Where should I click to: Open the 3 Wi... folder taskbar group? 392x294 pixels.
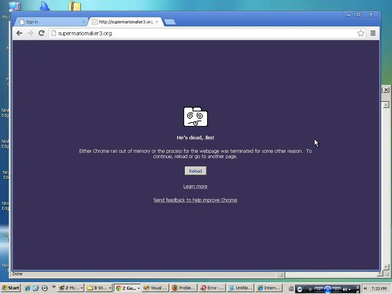pos(99,288)
